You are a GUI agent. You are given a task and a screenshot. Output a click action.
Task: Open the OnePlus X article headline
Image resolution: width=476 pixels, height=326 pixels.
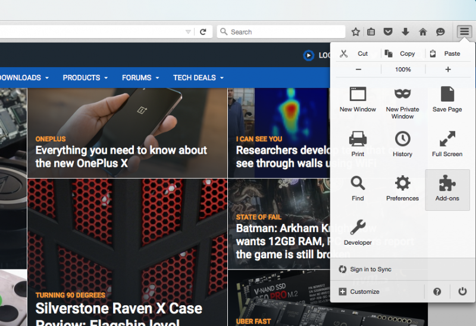tap(121, 157)
